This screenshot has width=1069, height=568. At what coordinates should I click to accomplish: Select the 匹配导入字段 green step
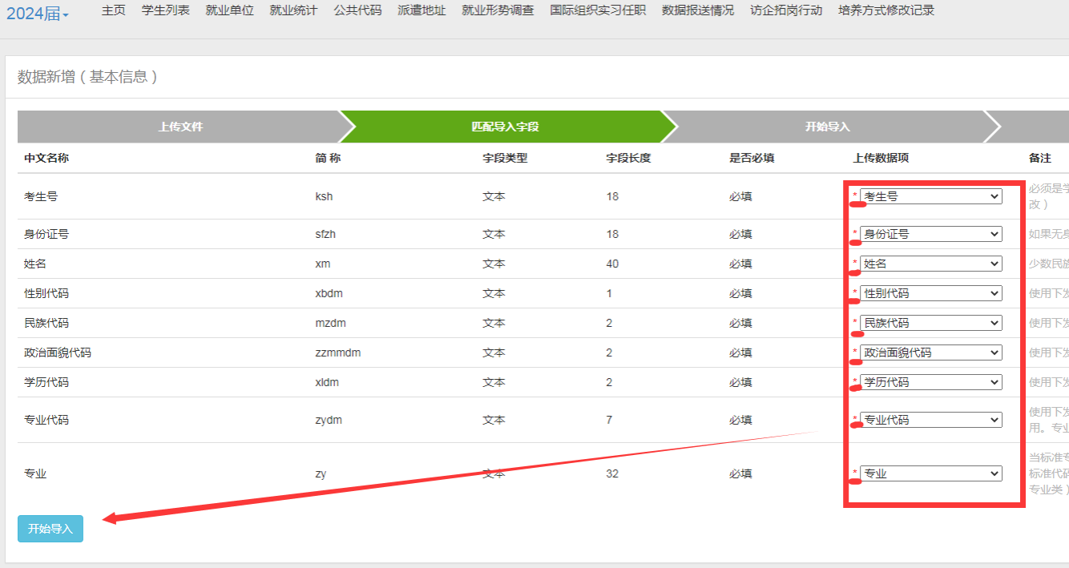pyautogui.click(x=505, y=127)
